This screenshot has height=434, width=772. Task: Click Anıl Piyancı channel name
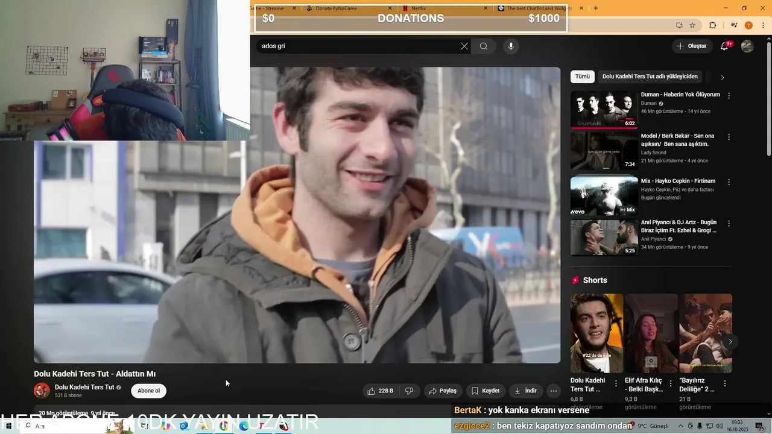pyautogui.click(x=653, y=239)
